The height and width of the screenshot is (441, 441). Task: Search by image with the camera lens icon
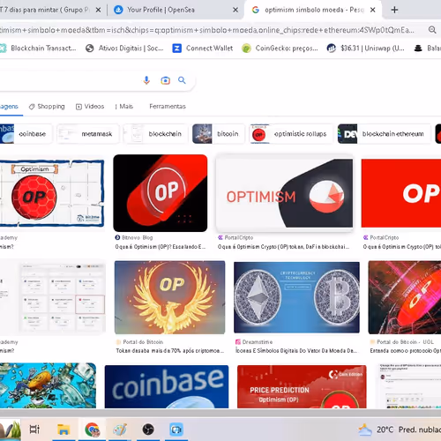coord(165,80)
